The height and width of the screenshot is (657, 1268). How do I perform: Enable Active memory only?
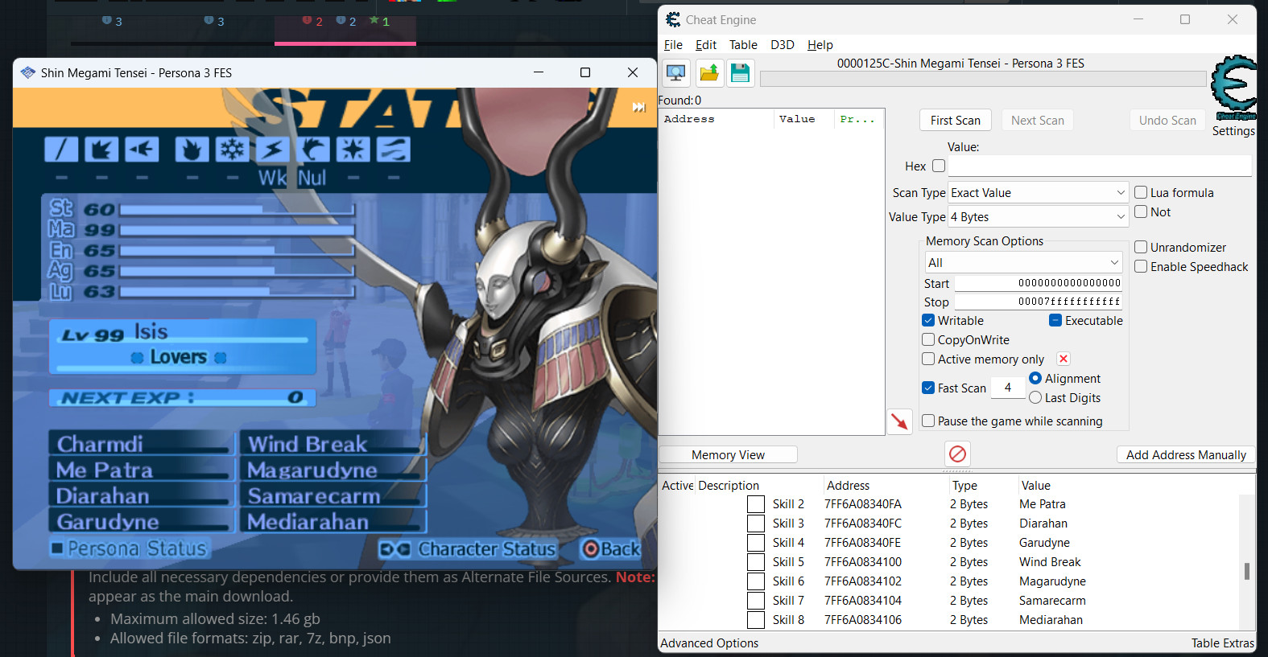point(928,359)
